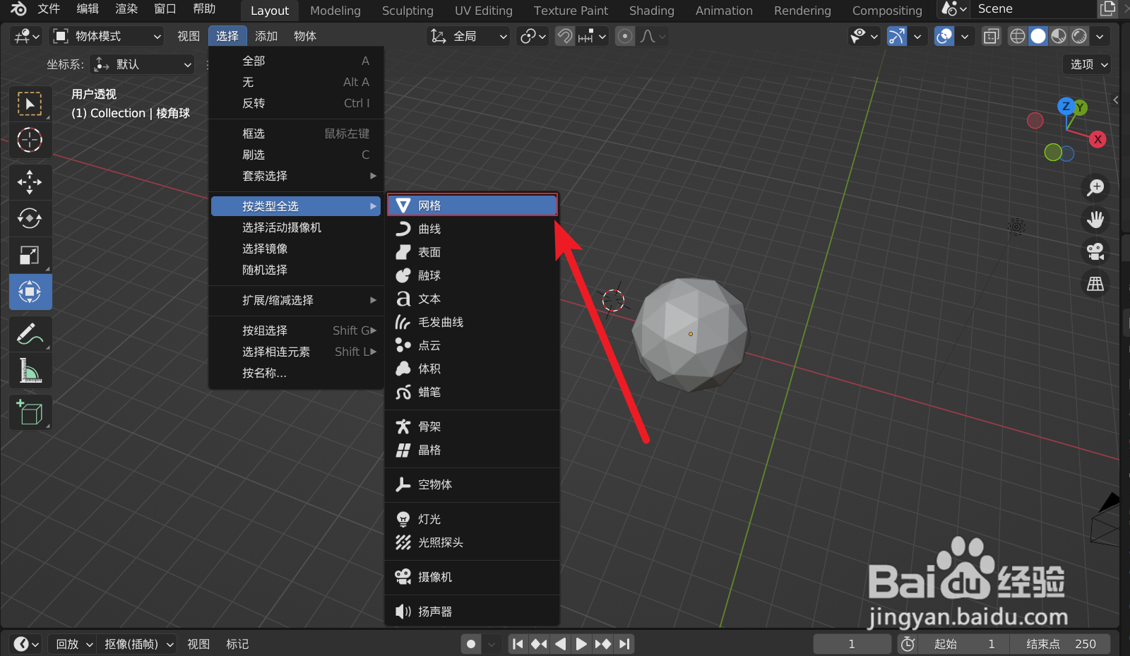Switch to rendered shading mode

(1079, 36)
